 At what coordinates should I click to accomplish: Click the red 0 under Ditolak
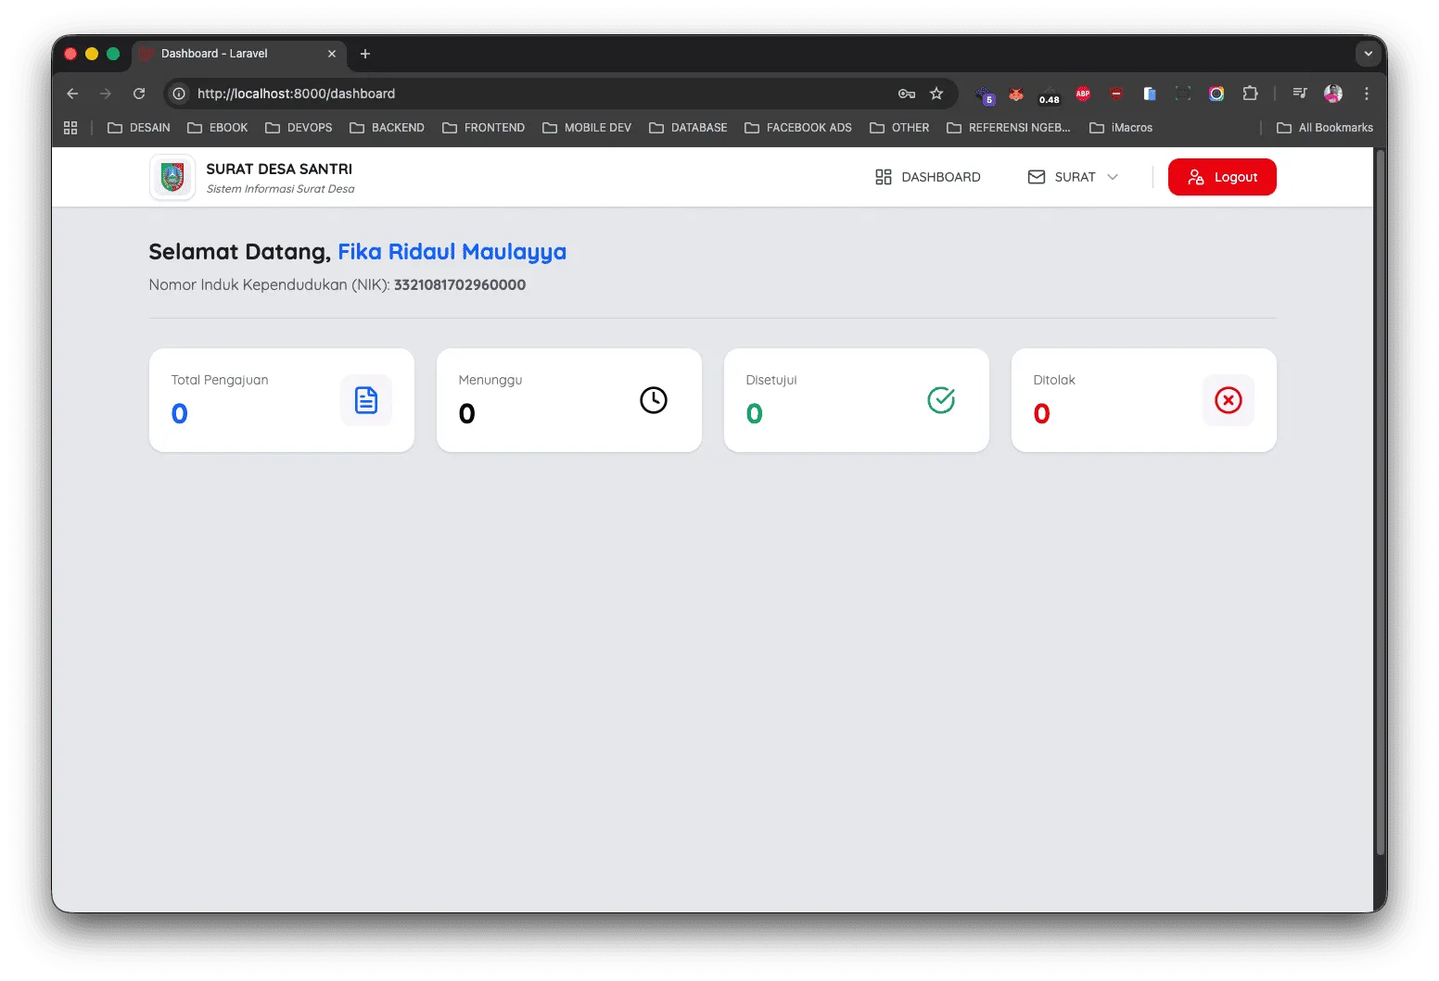click(1042, 413)
